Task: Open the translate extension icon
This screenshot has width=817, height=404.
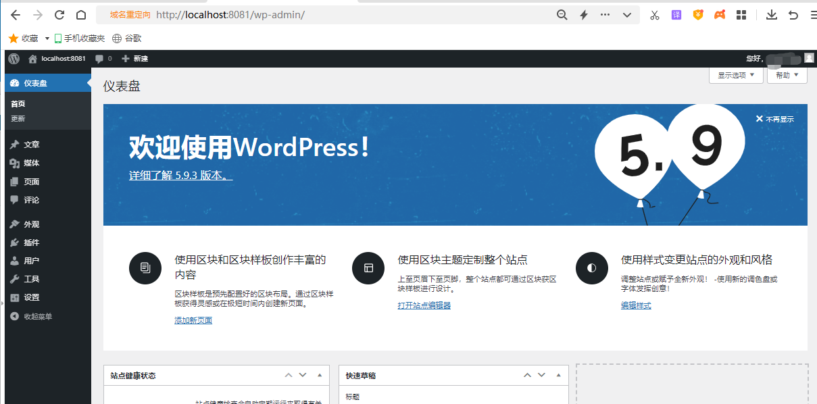Action: [x=676, y=14]
